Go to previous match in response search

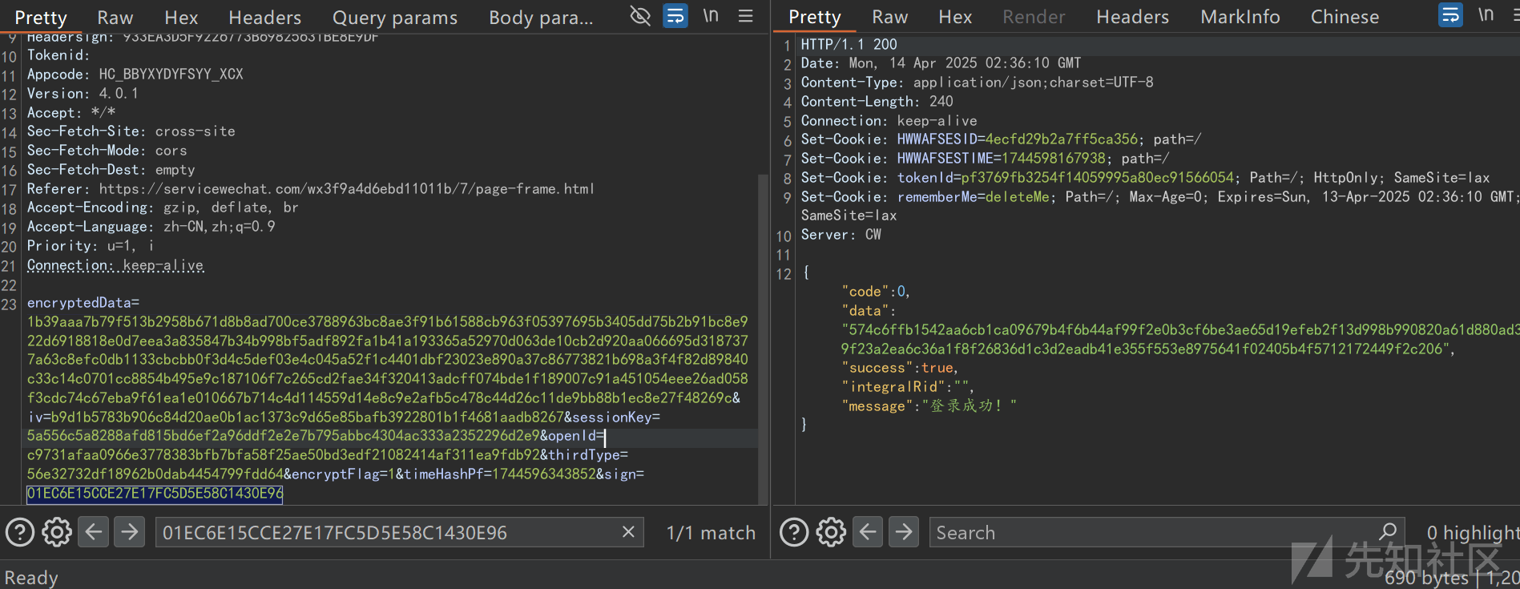coord(868,532)
